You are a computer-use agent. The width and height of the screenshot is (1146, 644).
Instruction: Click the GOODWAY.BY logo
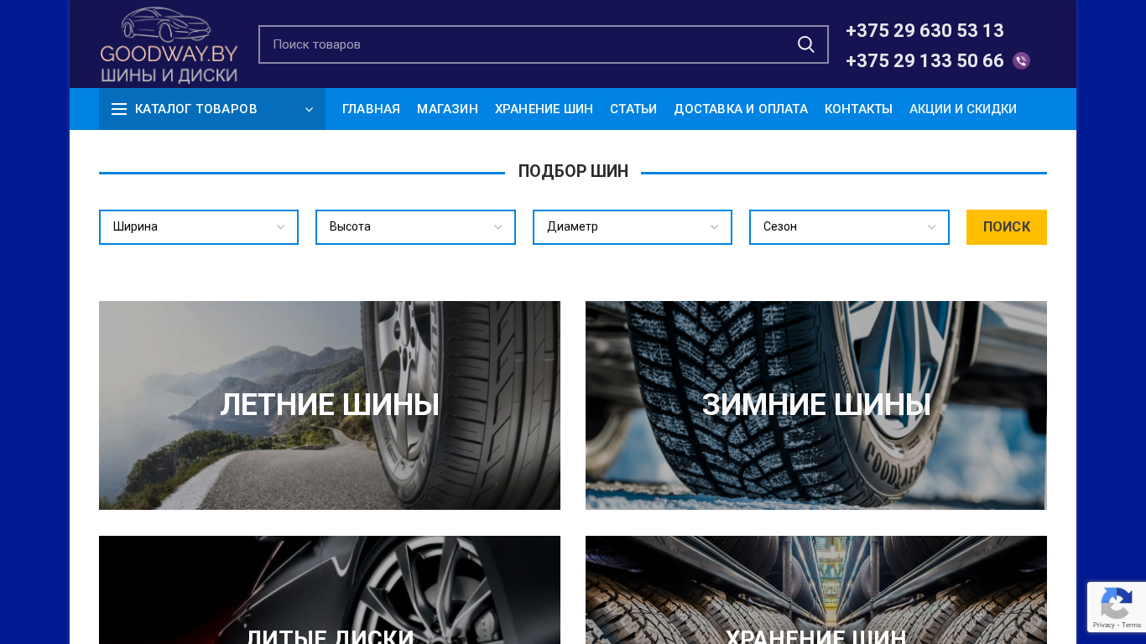169,44
